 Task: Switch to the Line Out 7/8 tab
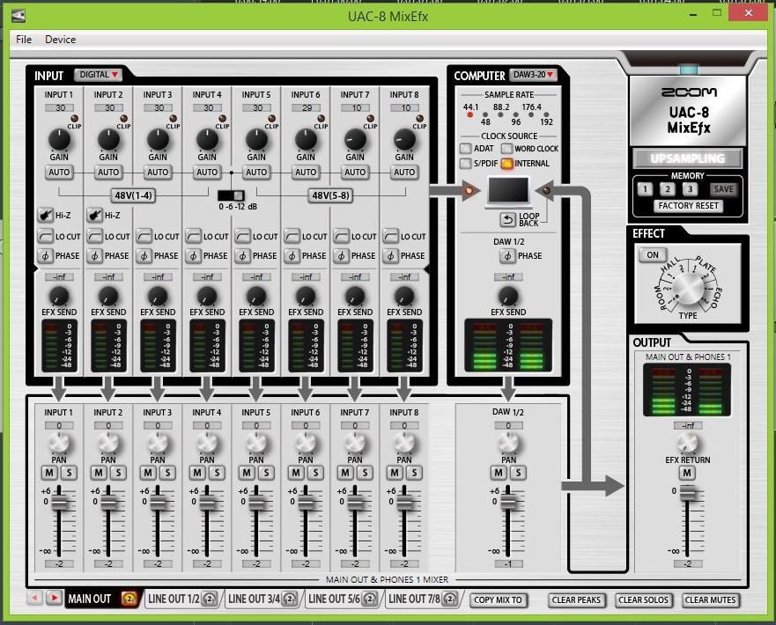pos(414,599)
